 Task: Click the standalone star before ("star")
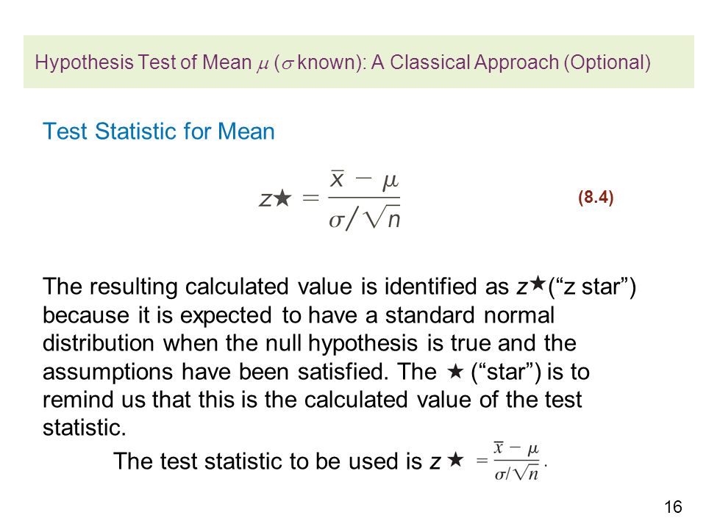click(455, 372)
